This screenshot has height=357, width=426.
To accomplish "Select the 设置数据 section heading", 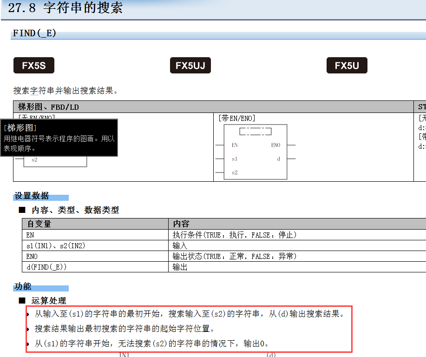I will (32, 196).
